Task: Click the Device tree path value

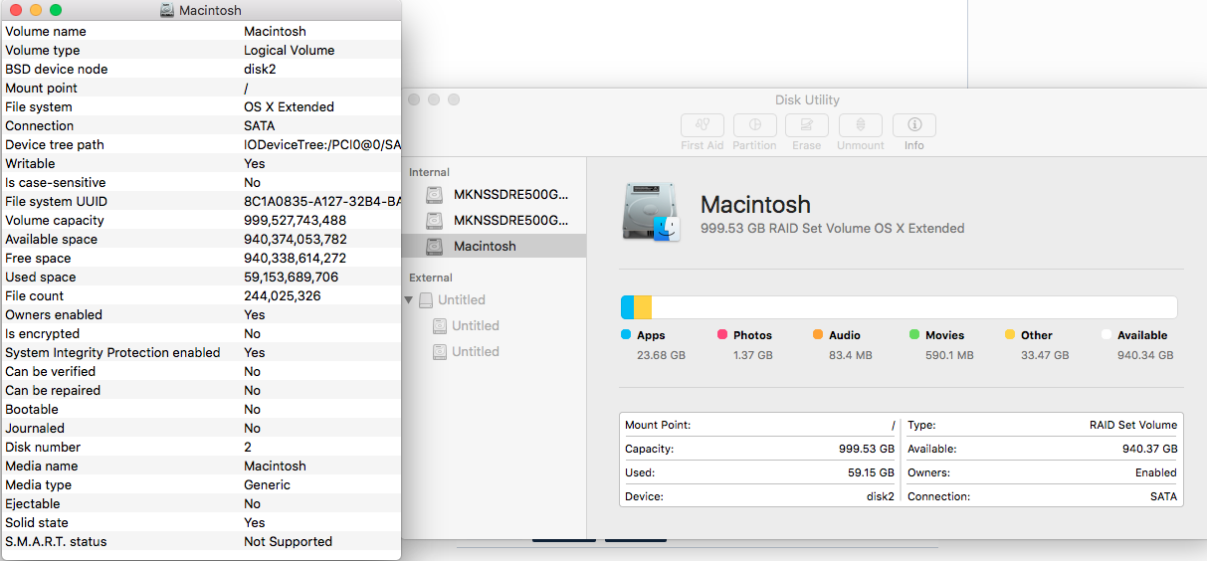Action: pyautogui.click(x=322, y=144)
